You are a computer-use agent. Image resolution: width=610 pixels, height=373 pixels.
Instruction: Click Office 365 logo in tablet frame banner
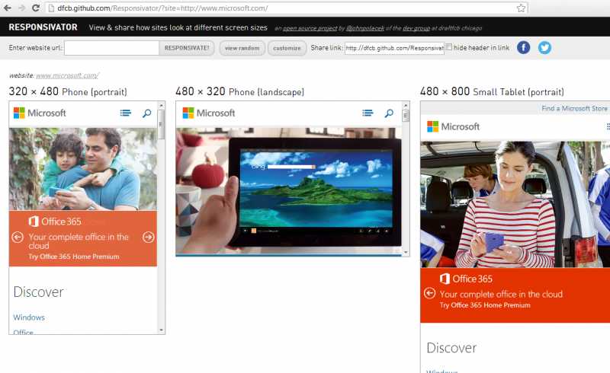coord(466,279)
